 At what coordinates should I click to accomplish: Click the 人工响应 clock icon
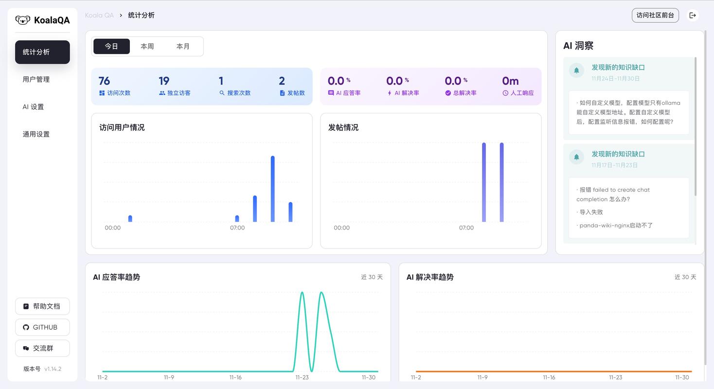[x=505, y=93]
